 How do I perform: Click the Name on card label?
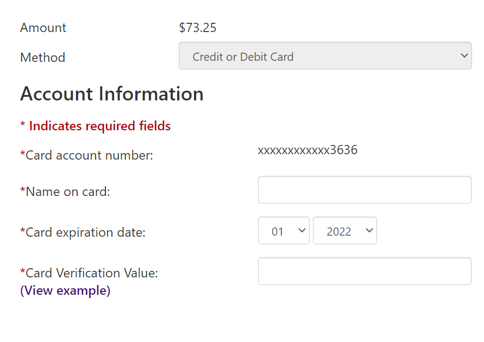(x=65, y=192)
